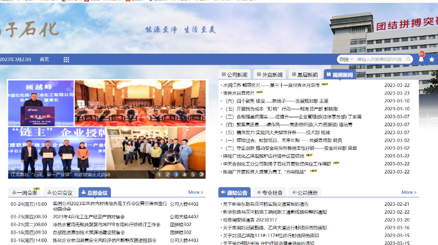The image size is (438, 245).
Task: Click More link in notices section
Action: 409,192
